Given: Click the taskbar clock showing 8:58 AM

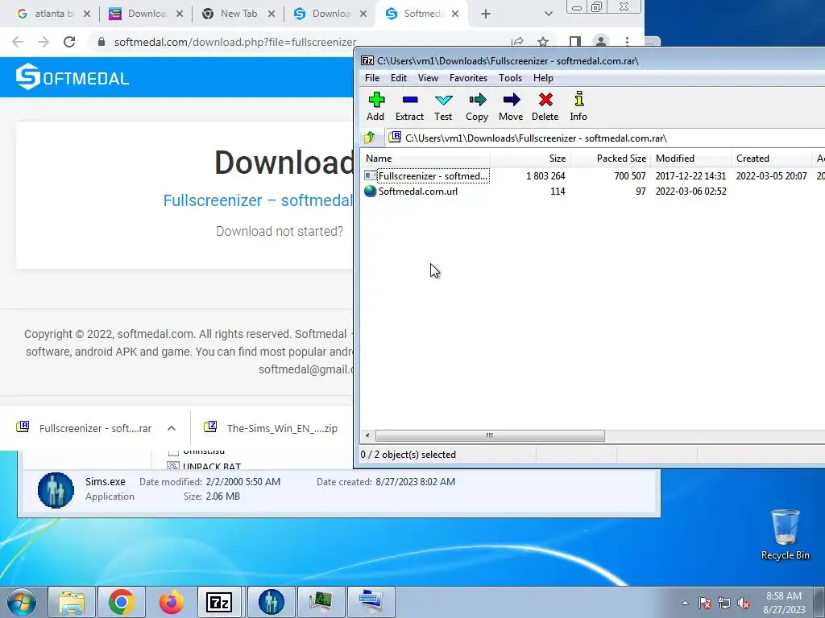Looking at the screenshot, I should (x=784, y=602).
